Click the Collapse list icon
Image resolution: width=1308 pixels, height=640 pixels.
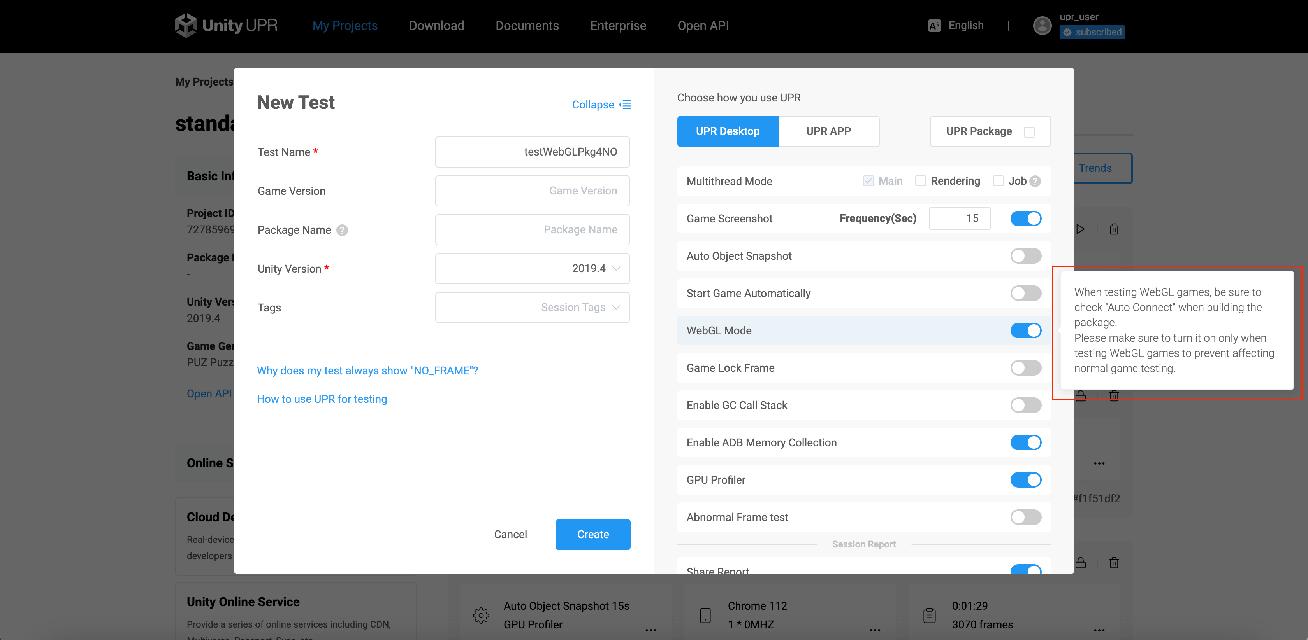pos(626,105)
